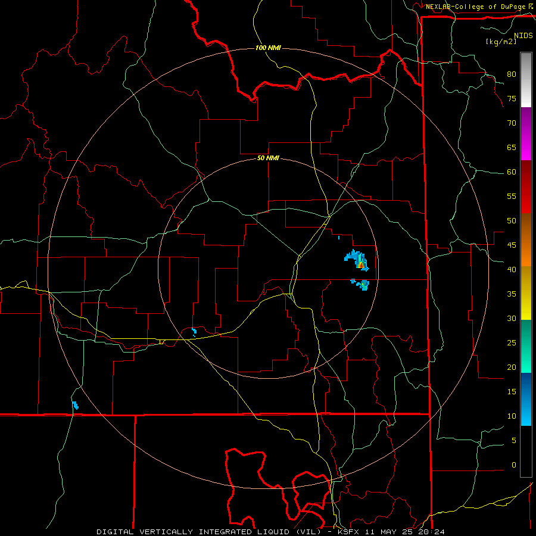The width and height of the screenshot is (536, 536).
Task: Click the 'KSFX 11 MAY 25 20:24' timestamp
Action: coord(391,532)
